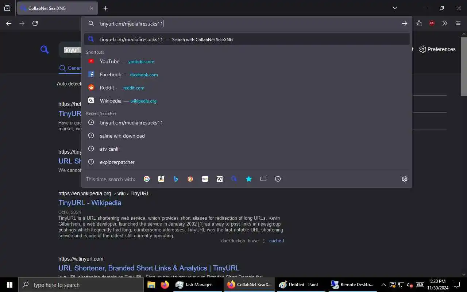Image resolution: width=467 pixels, height=292 pixels.
Task: Search with Bing one-off icon
Action: 176,179
